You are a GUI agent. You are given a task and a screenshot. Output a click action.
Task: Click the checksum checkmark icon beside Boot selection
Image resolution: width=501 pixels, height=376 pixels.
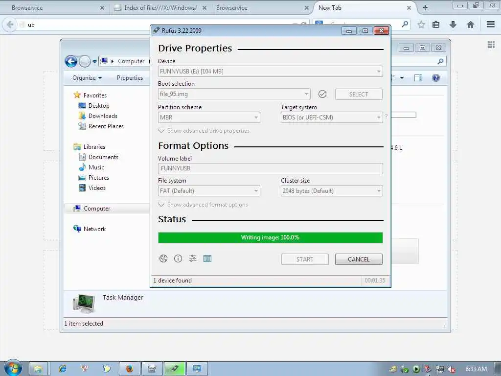coord(322,94)
